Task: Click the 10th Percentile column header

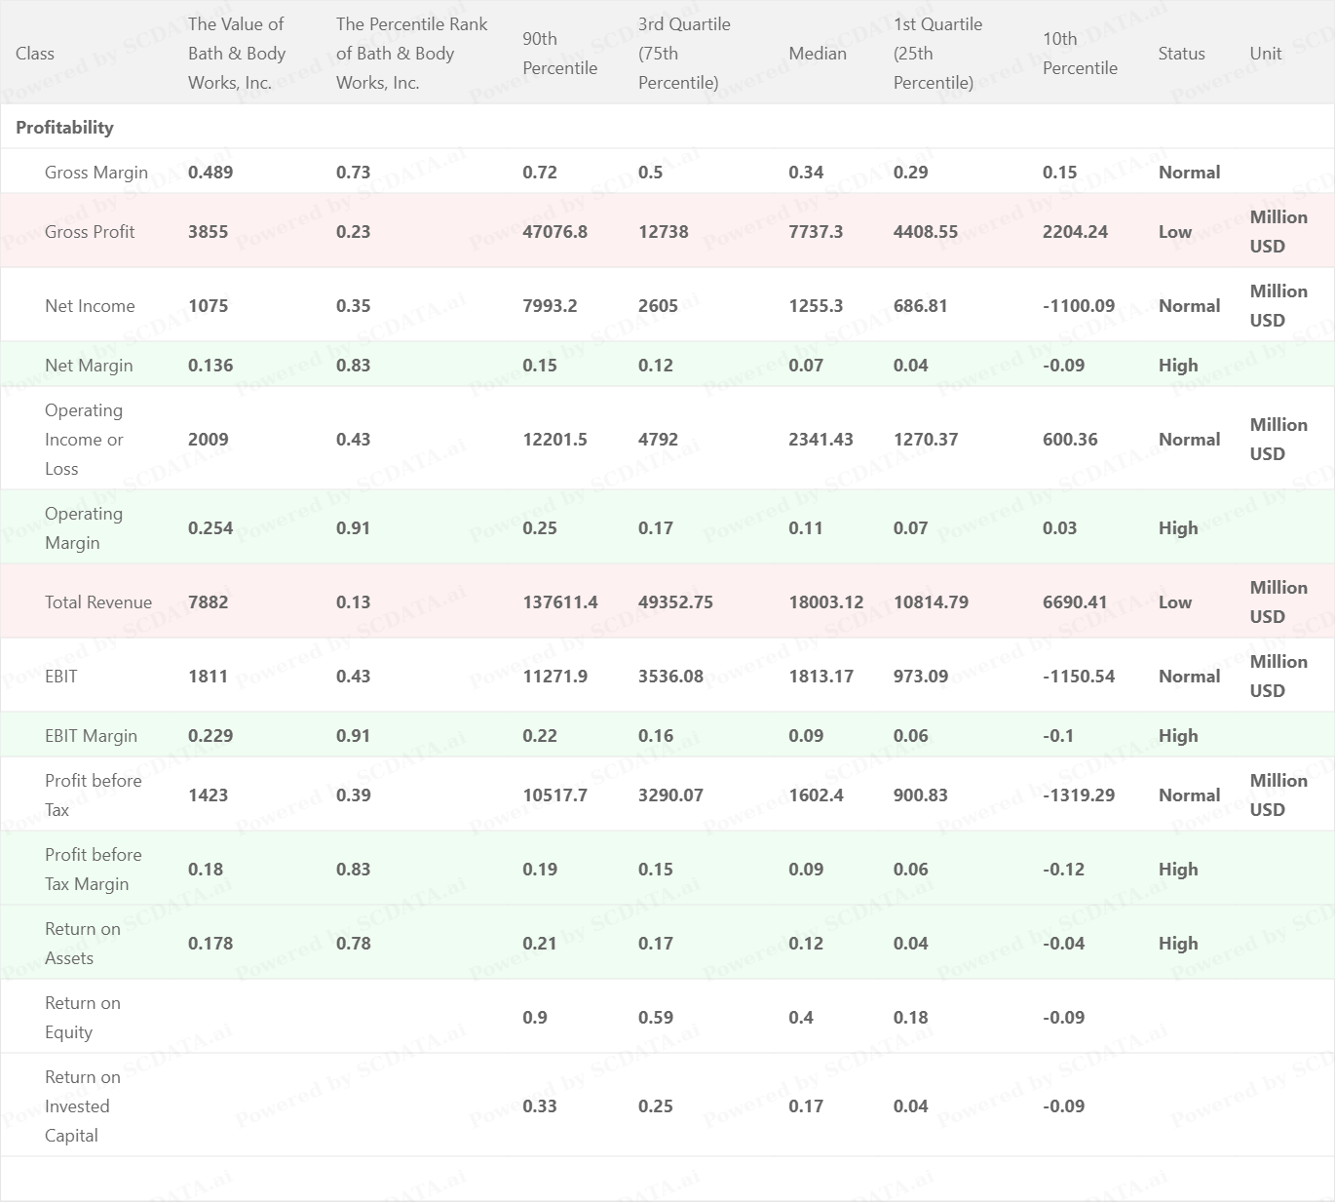Action: (1079, 54)
